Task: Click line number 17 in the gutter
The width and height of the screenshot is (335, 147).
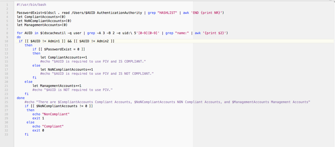Action: click(x=7, y=70)
